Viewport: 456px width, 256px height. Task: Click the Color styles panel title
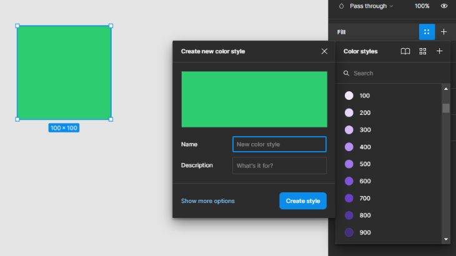pyautogui.click(x=360, y=51)
